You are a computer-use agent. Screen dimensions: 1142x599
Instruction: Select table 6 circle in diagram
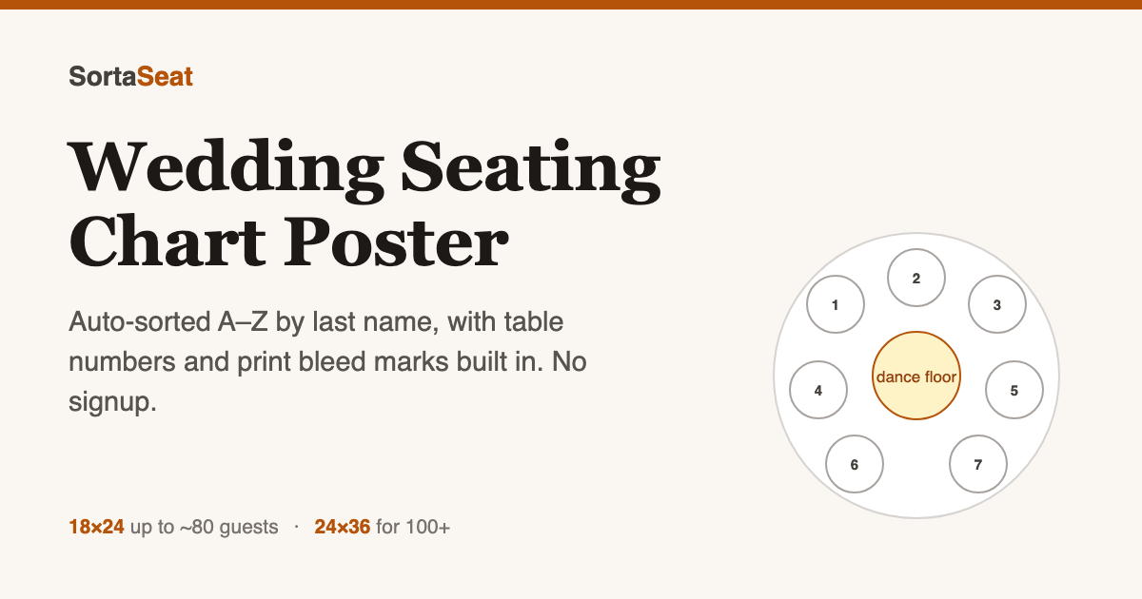pyautogui.click(x=855, y=464)
